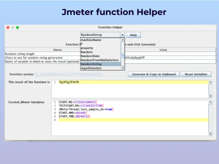Click Name of variable to store result row
The width and height of the screenshot is (219, 164).
click(x=42, y=61)
